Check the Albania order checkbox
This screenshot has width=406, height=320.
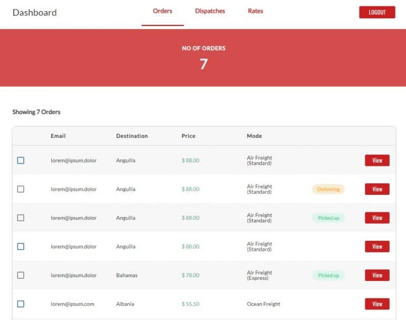coord(21,304)
